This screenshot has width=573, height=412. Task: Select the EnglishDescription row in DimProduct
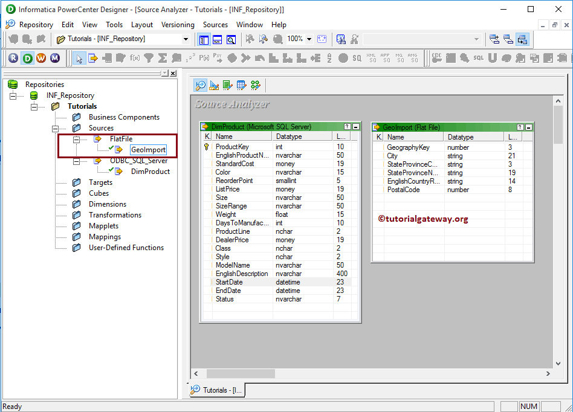click(x=277, y=274)
